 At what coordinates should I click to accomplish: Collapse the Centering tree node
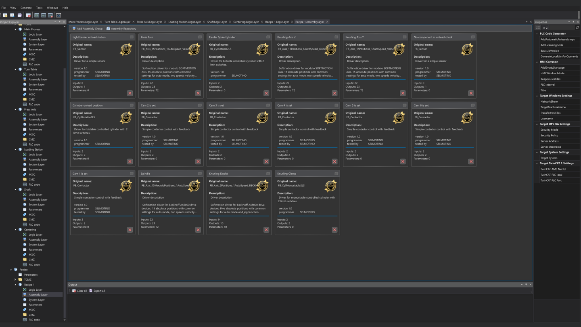point(16,230)
